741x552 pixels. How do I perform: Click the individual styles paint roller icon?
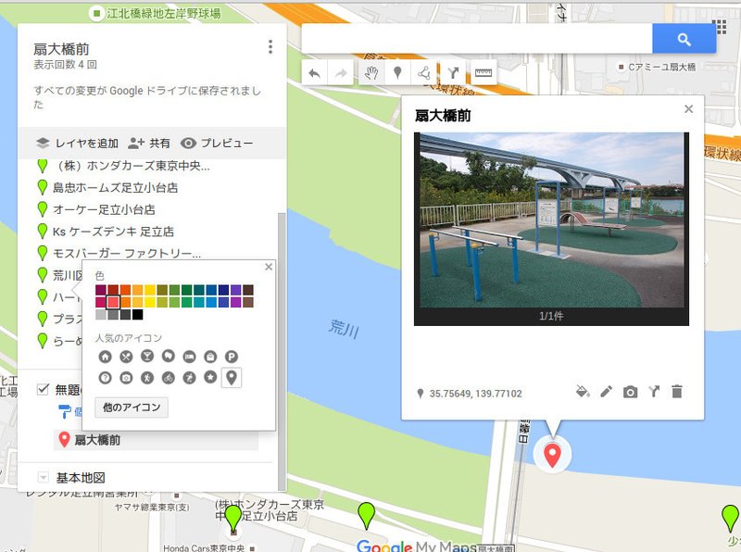[64, 411]
